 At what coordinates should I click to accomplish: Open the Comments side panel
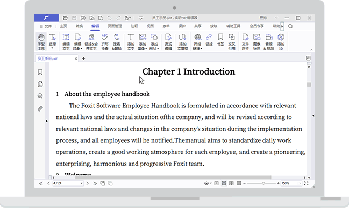pyautogui.click(x=40, y=96)
